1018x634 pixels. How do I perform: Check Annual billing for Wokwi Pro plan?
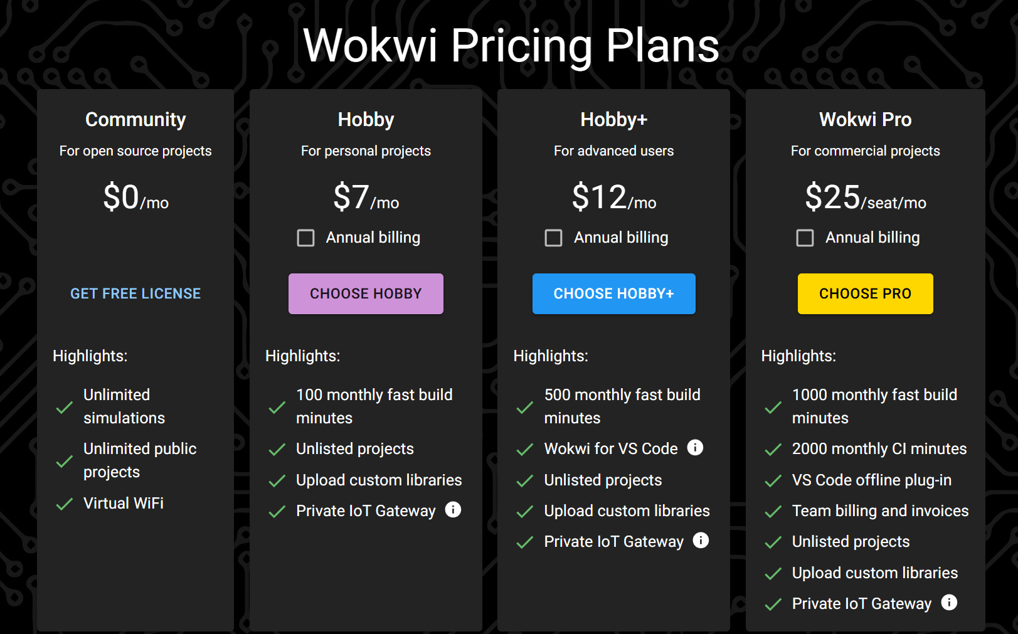tap(805, 238)
